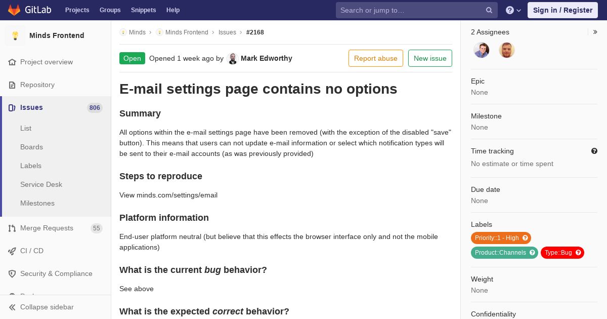The height and width of the screenshot is (319, 607).
Task: Click the search magnifier icon
Action: [x=489, y=10]
